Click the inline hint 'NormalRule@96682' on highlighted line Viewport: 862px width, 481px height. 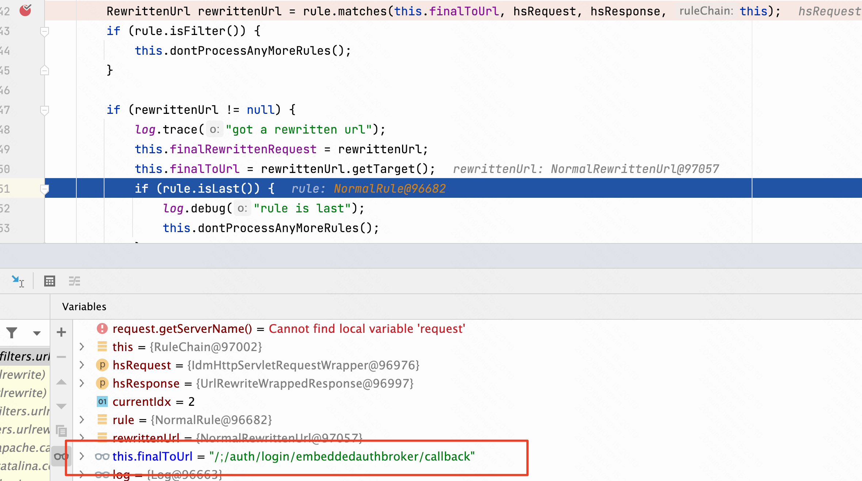click(390, 189)
